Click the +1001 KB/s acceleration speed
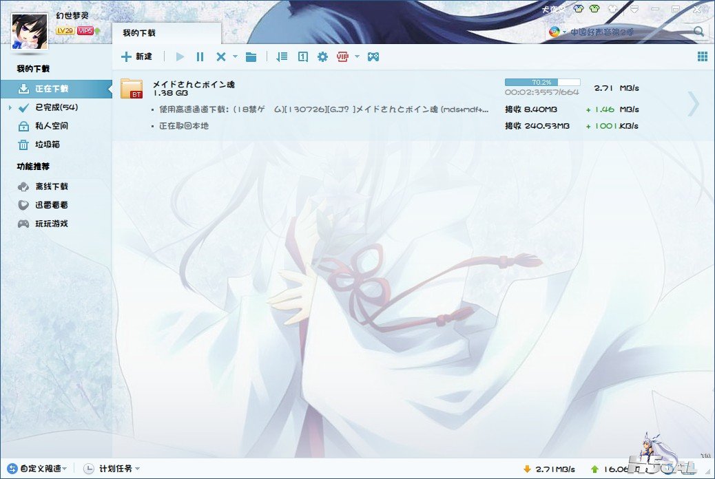Image resolution: width=715 pixels, height=479 pixels. (612, 126)
